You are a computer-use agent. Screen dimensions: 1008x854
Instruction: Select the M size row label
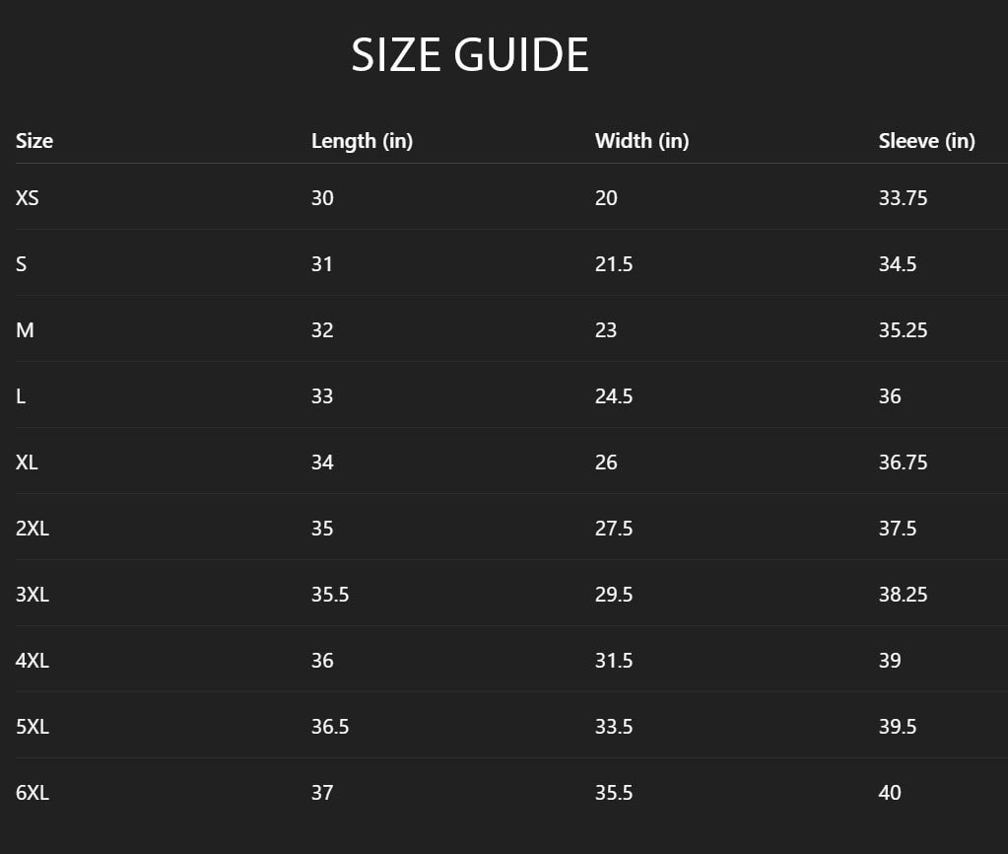coord(25,330)
